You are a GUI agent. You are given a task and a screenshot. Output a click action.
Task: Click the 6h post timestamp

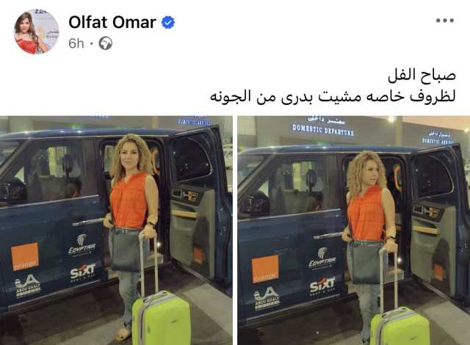[x=76, y=43]
